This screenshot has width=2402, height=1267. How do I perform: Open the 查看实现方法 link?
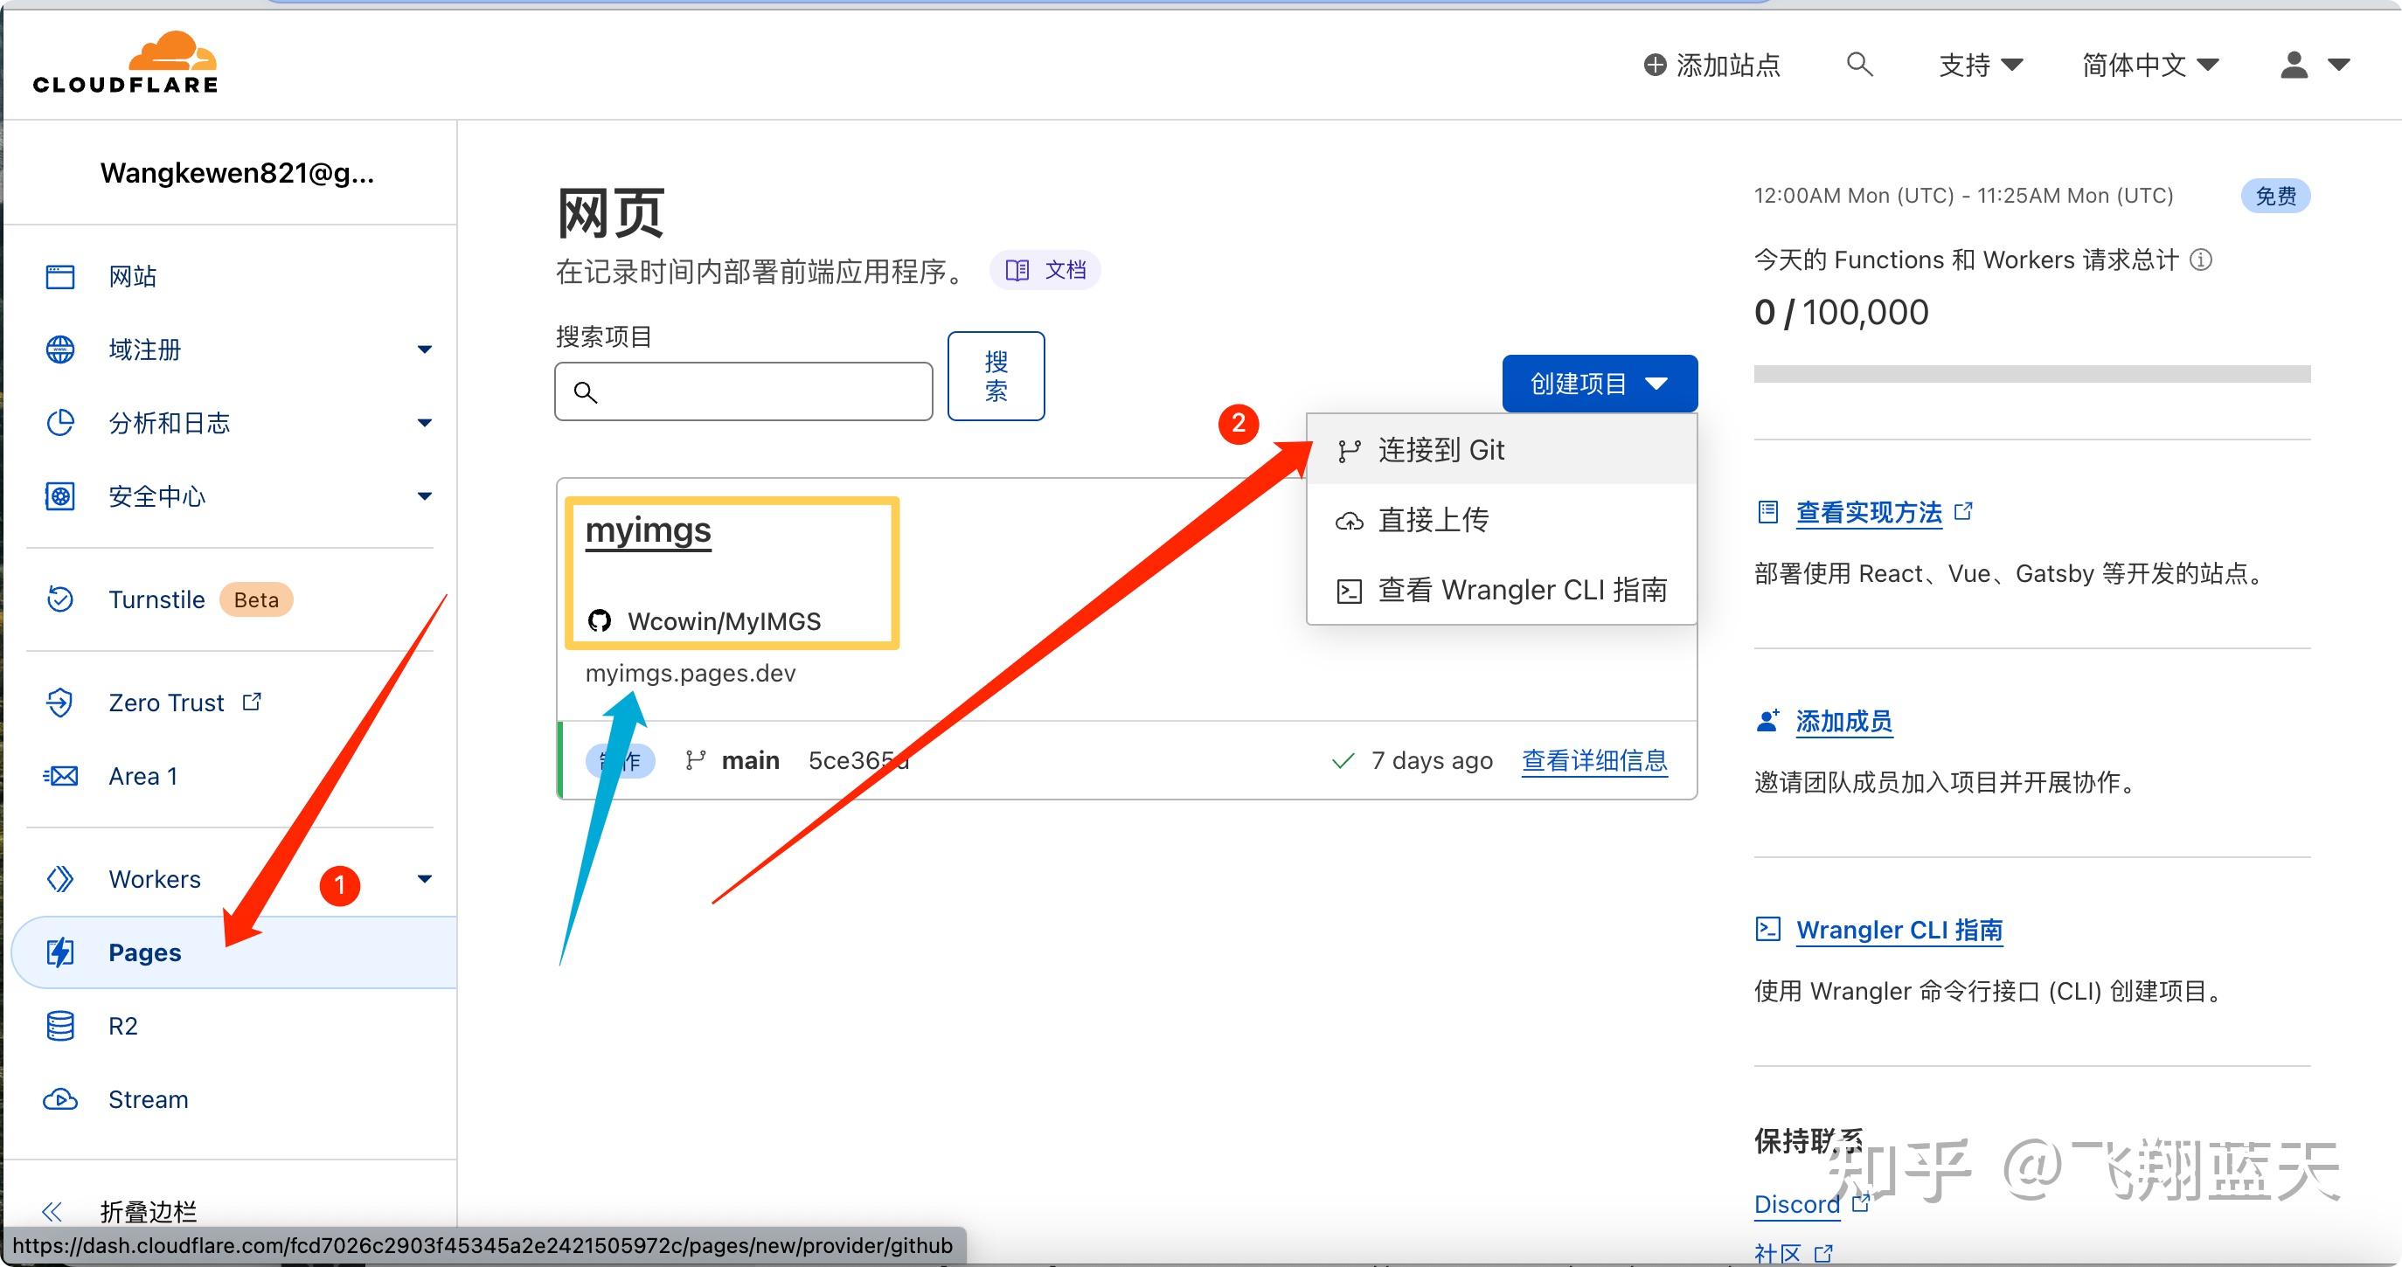tap(1869, 512)
